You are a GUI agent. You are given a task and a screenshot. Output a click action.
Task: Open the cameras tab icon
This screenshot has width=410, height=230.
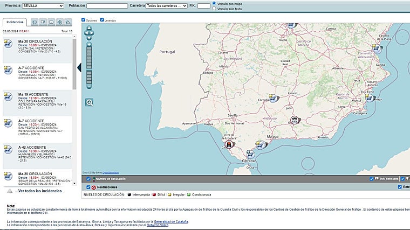pos(35,22)
